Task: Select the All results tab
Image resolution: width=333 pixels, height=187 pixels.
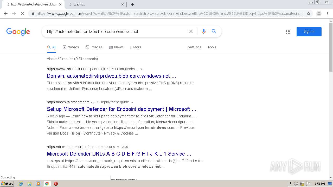Action: click(x=52, y=47)
